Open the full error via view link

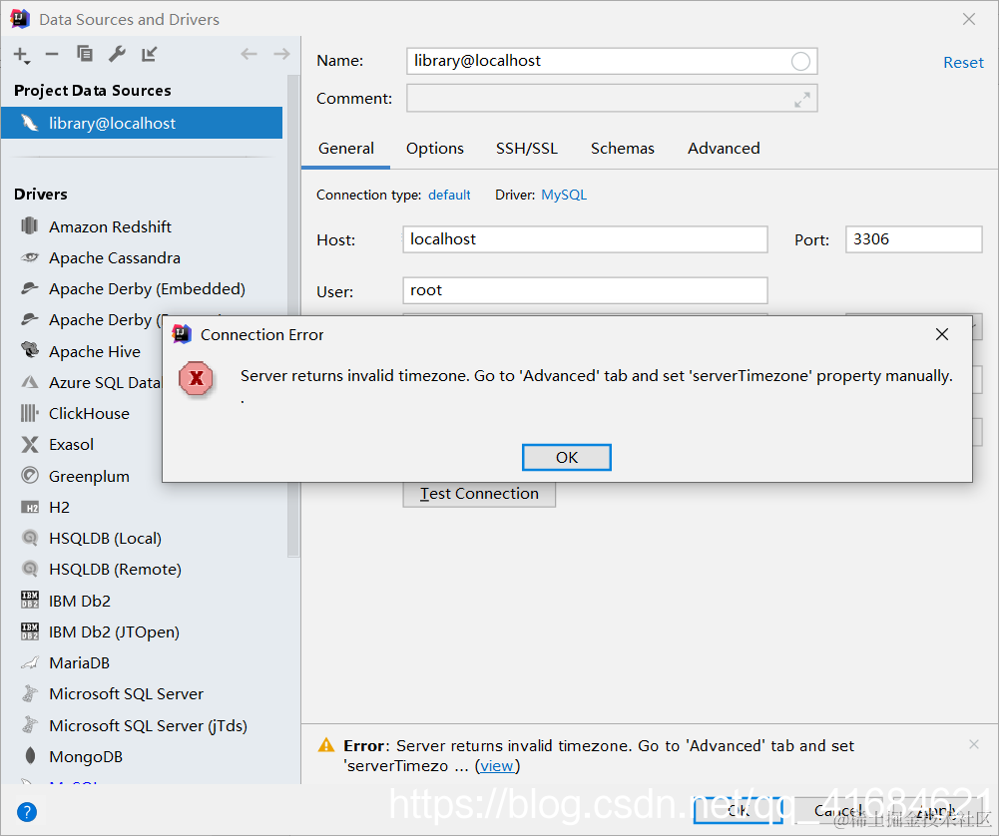[x=497, y=766]
